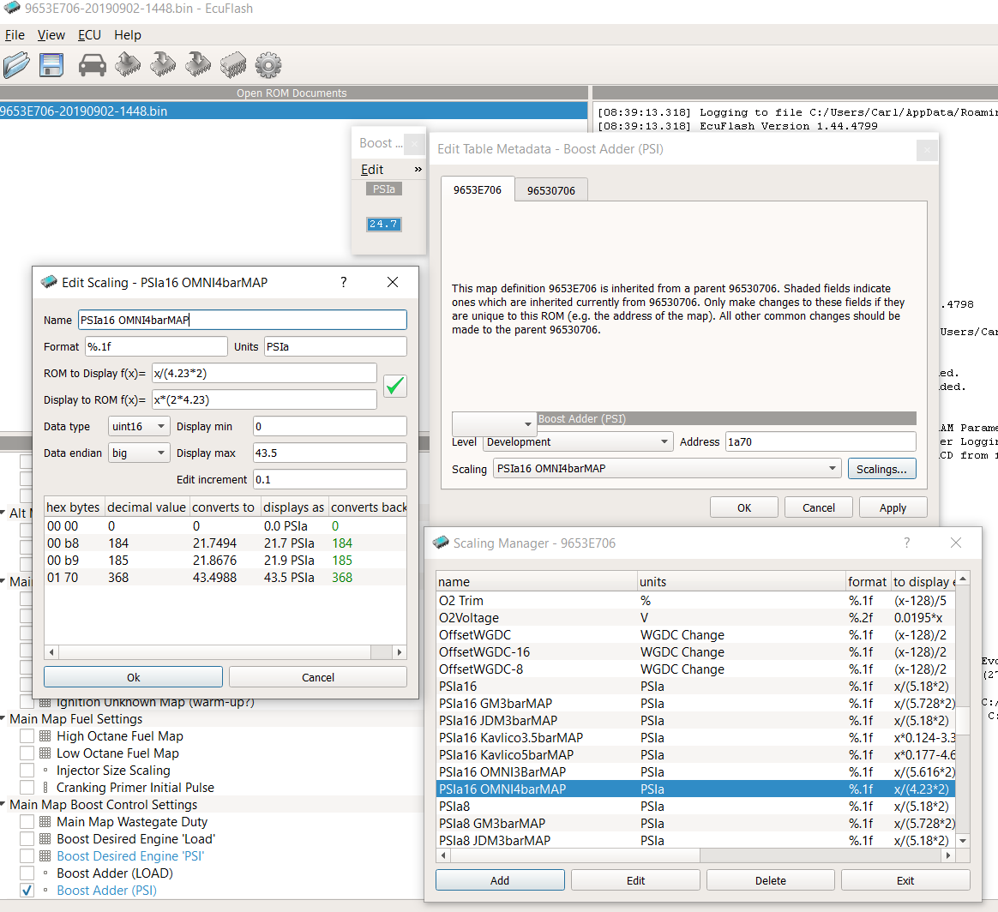
Task: Open the ECU menu
Action: (89, 35)
